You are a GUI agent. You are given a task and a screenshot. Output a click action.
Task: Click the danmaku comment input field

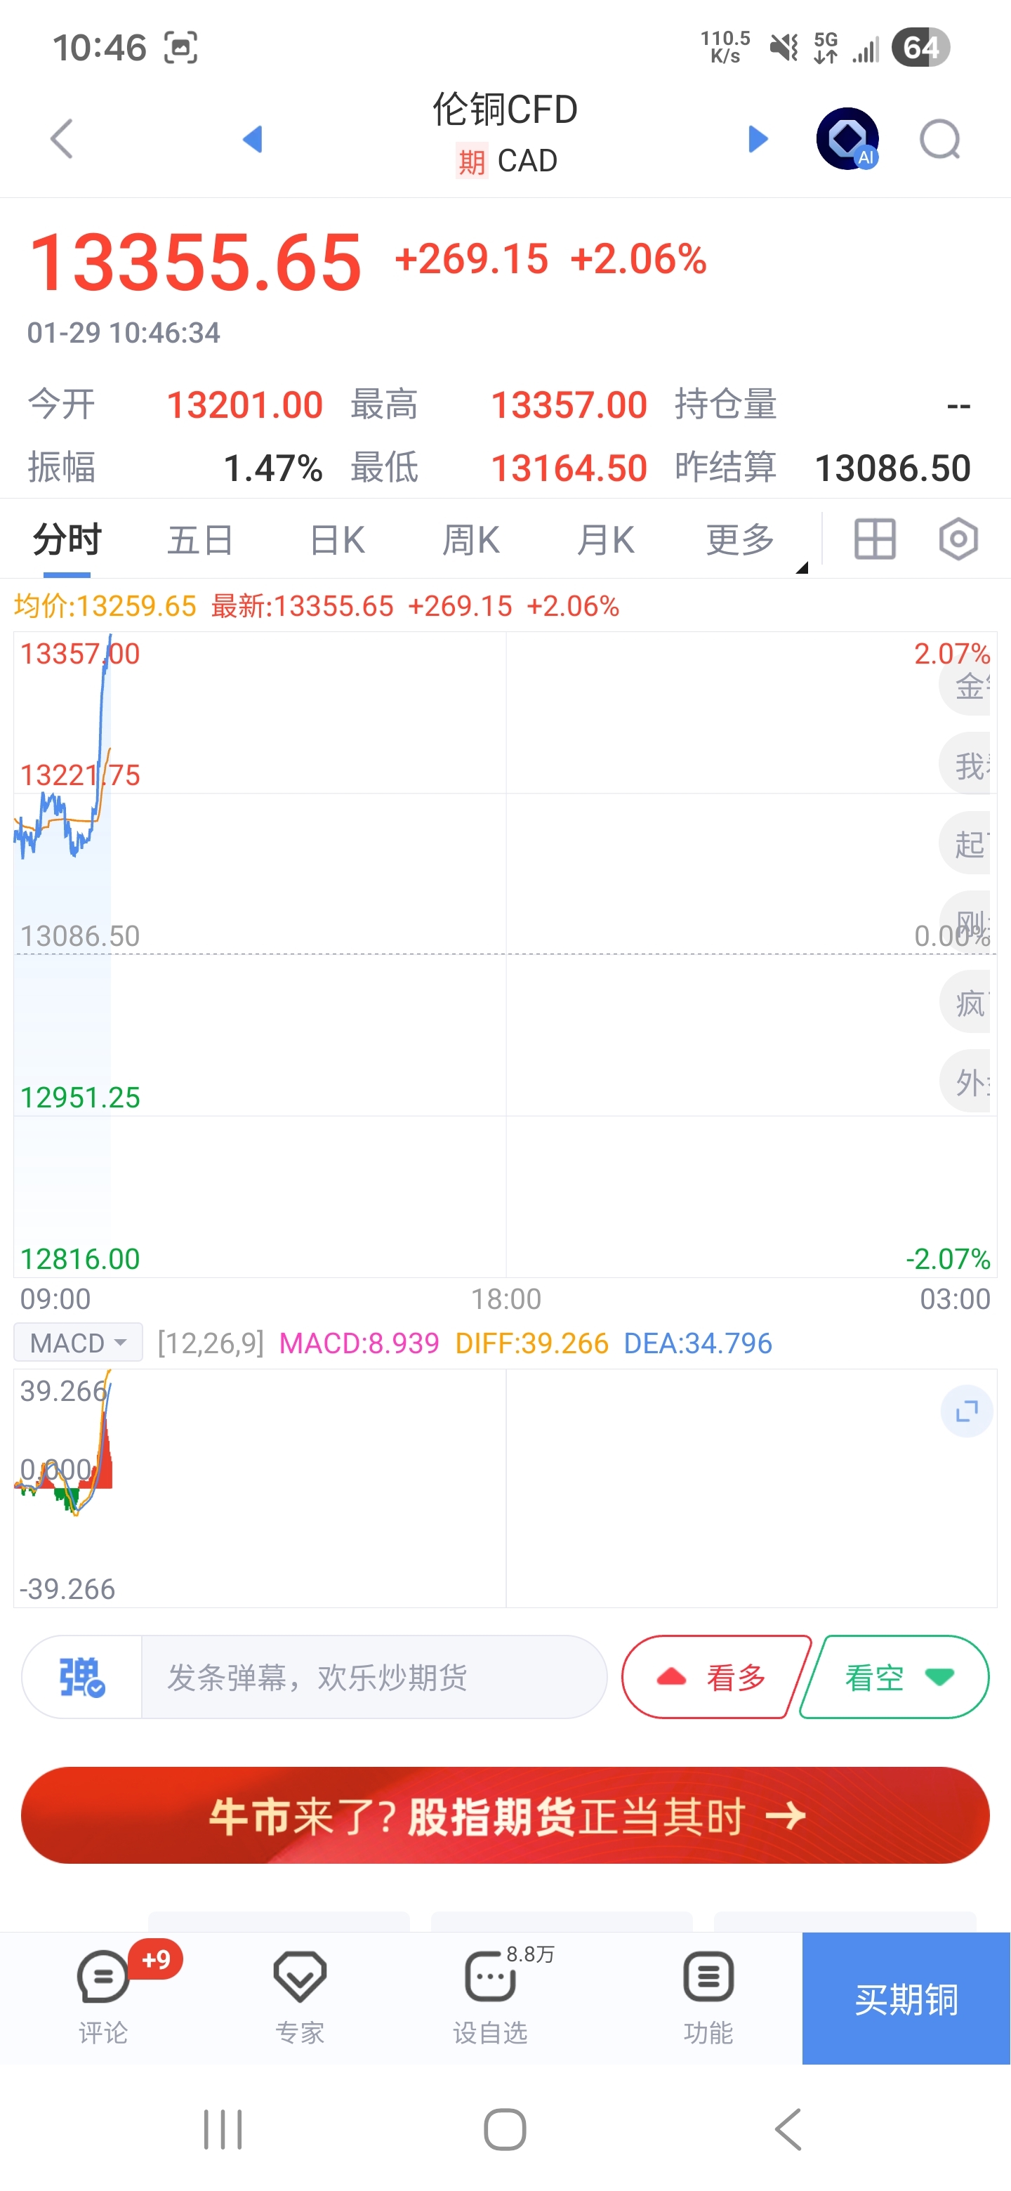[x=374, y=1677]
